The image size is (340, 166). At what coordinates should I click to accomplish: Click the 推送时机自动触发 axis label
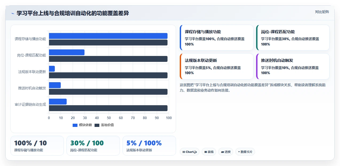point(32,88)
